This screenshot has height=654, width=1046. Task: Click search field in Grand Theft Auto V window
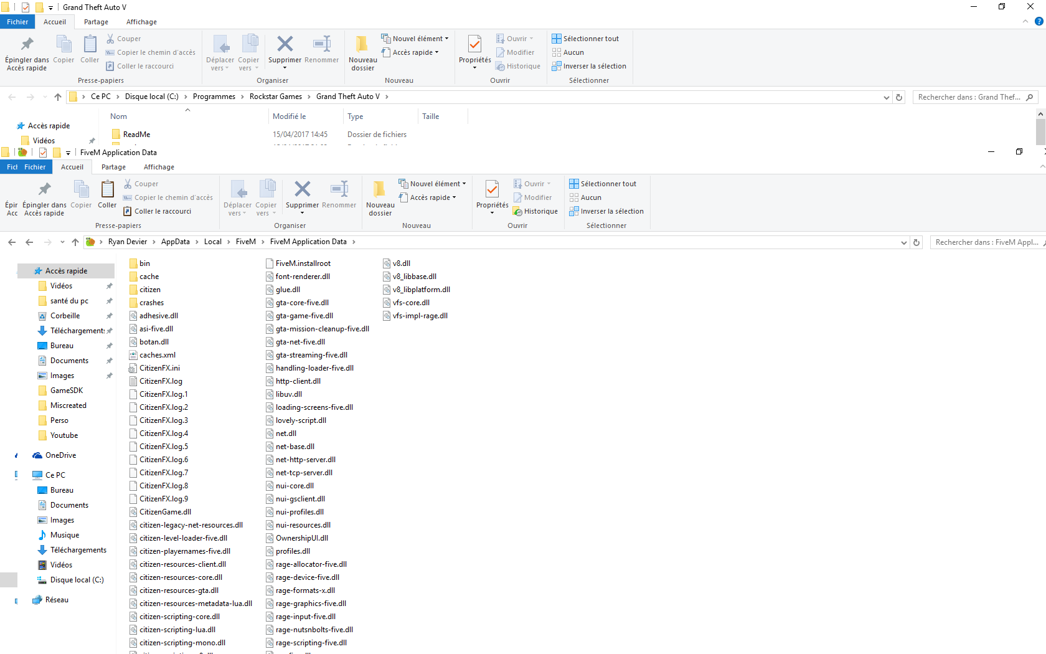(x=976, y=97)
